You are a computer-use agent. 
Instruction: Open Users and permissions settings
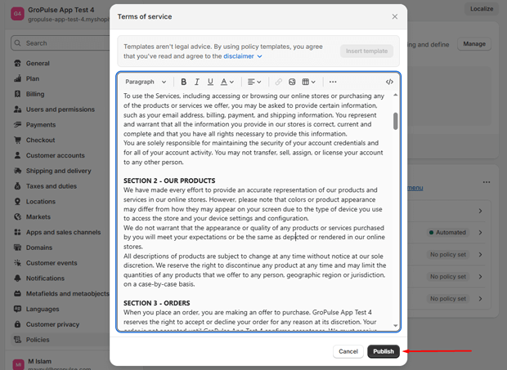(61, 109)
